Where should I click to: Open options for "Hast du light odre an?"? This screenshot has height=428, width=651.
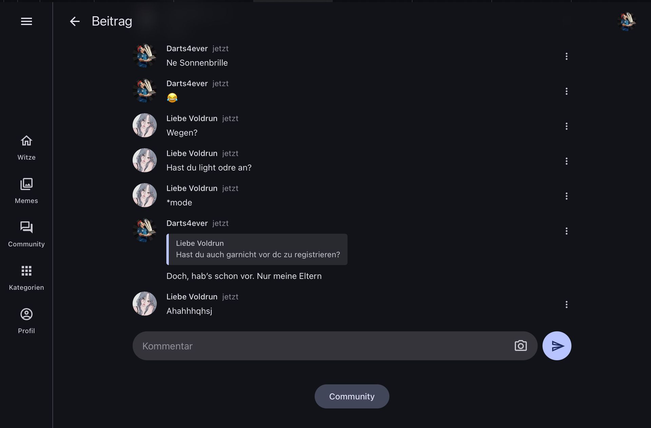[566, 161]
